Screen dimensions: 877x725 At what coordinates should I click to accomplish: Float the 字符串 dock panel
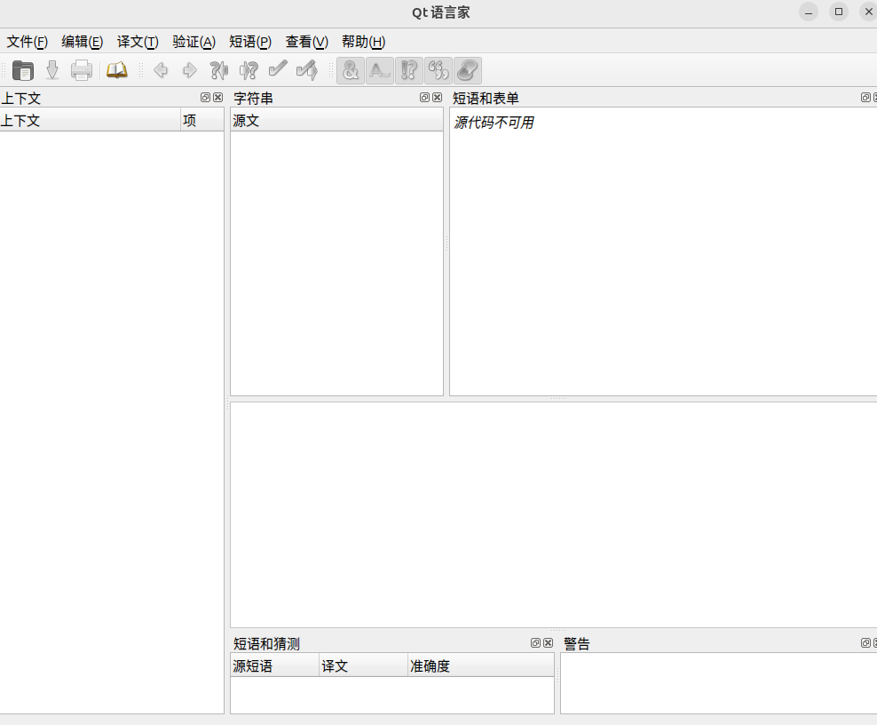click(424, 98)
